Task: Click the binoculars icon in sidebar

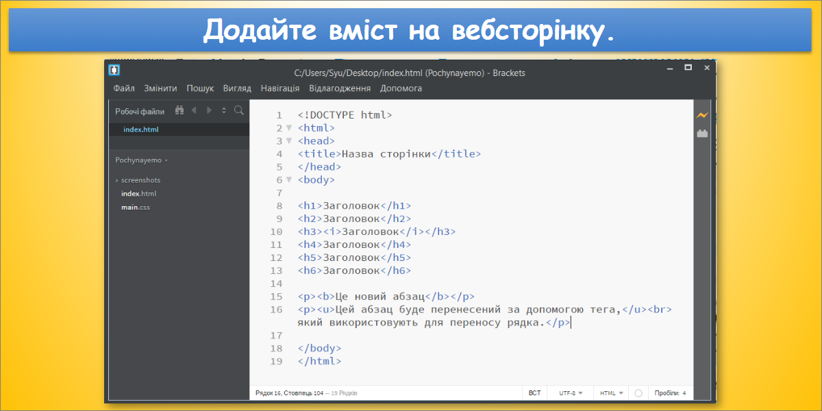Action: 179,110
